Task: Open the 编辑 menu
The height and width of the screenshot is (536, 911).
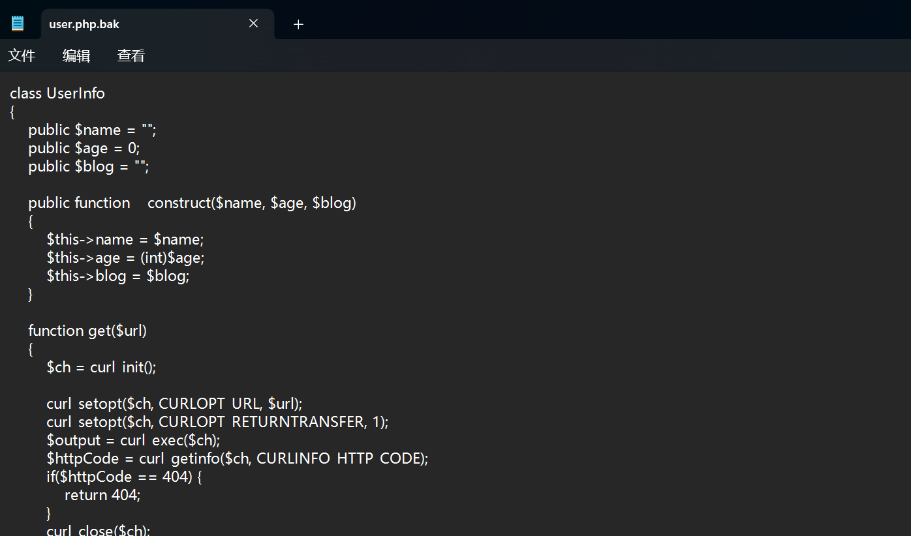Action: (x=76, y=56)
